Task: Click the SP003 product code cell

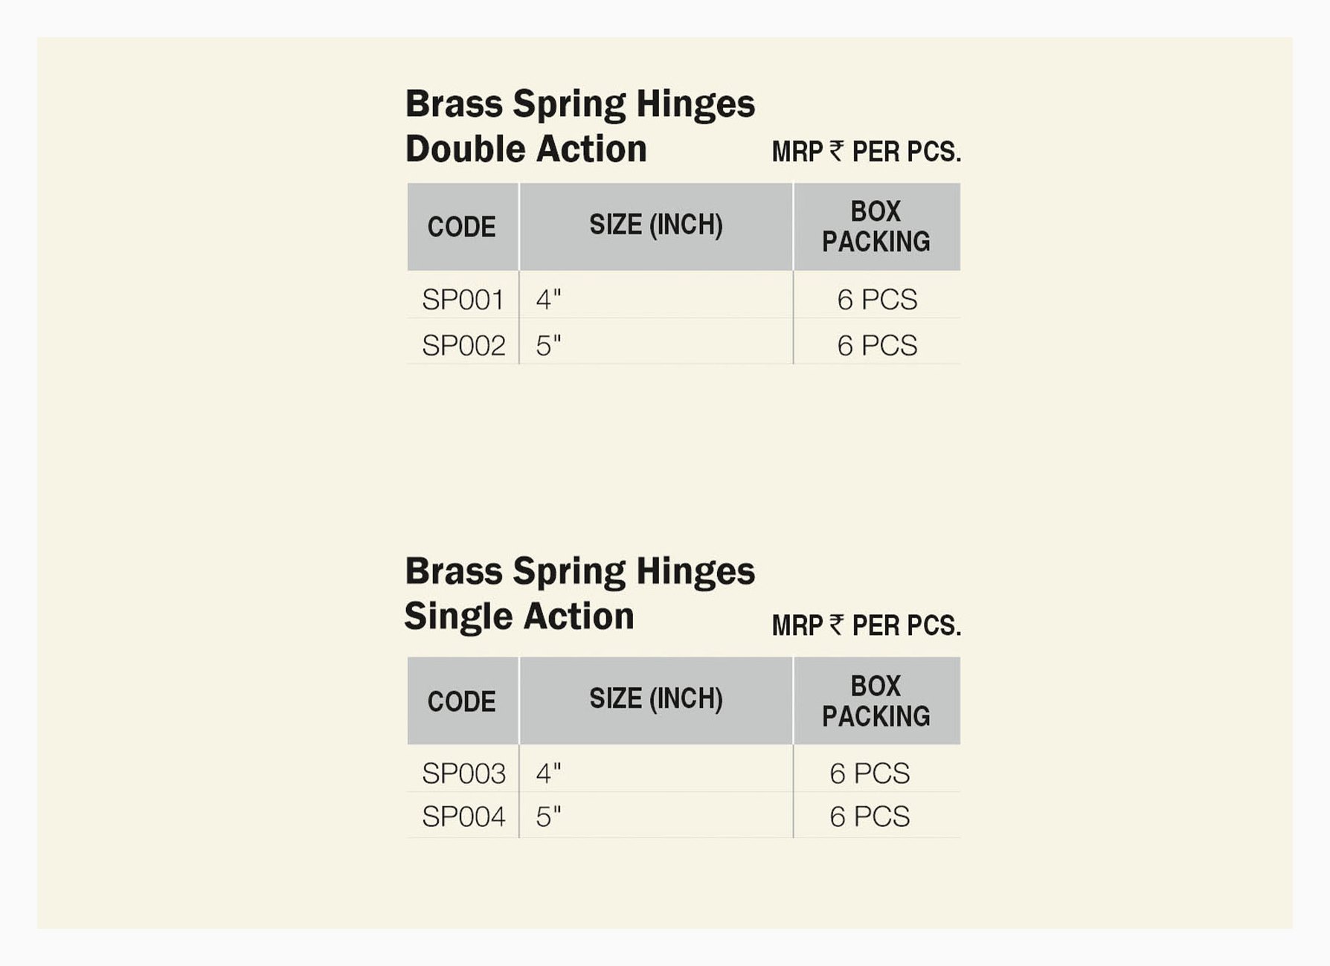Action: (463, 774)
